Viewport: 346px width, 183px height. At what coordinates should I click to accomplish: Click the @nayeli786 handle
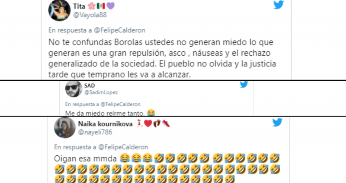point(95,132)
